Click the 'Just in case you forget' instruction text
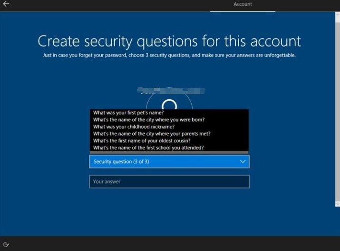The image size is (340, 251). pos(169,56)
